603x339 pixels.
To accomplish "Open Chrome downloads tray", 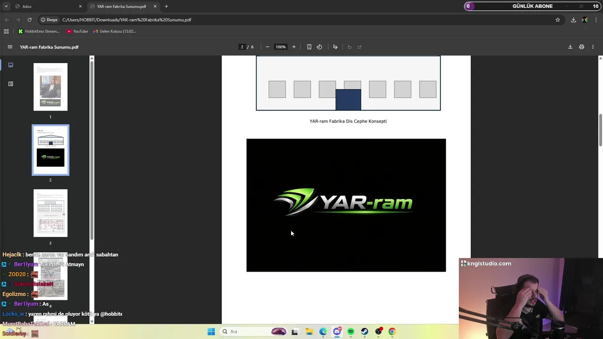I will (573, 20).
